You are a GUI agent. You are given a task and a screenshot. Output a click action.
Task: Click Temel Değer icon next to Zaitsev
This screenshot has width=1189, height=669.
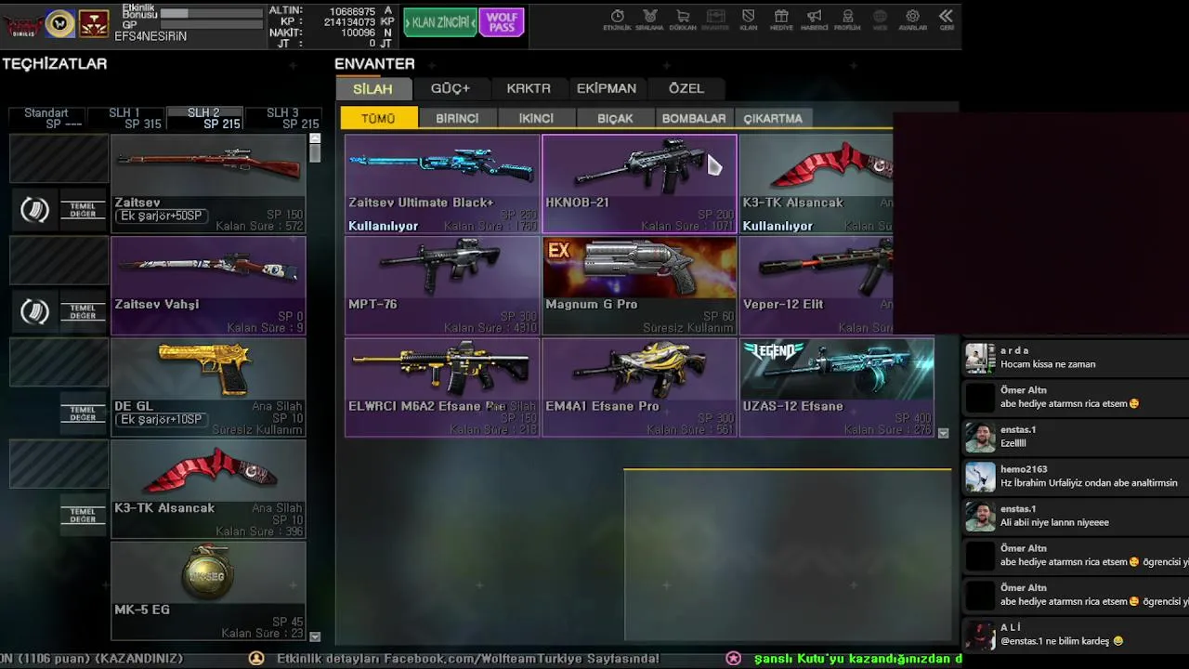[x=83, y=210]
